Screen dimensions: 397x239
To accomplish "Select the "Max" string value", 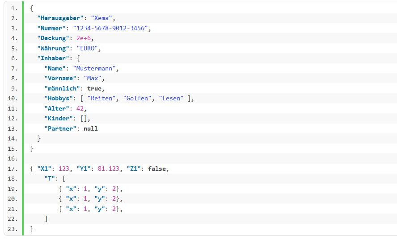I will pos(93,78).
